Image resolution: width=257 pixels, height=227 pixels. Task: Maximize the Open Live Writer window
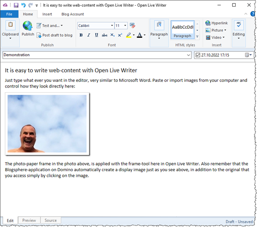pyautogui.click(x=234, y=5)
